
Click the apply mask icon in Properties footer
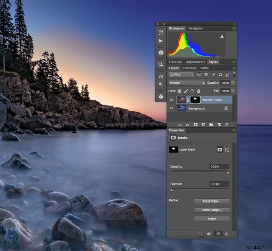tap(209, 234)
